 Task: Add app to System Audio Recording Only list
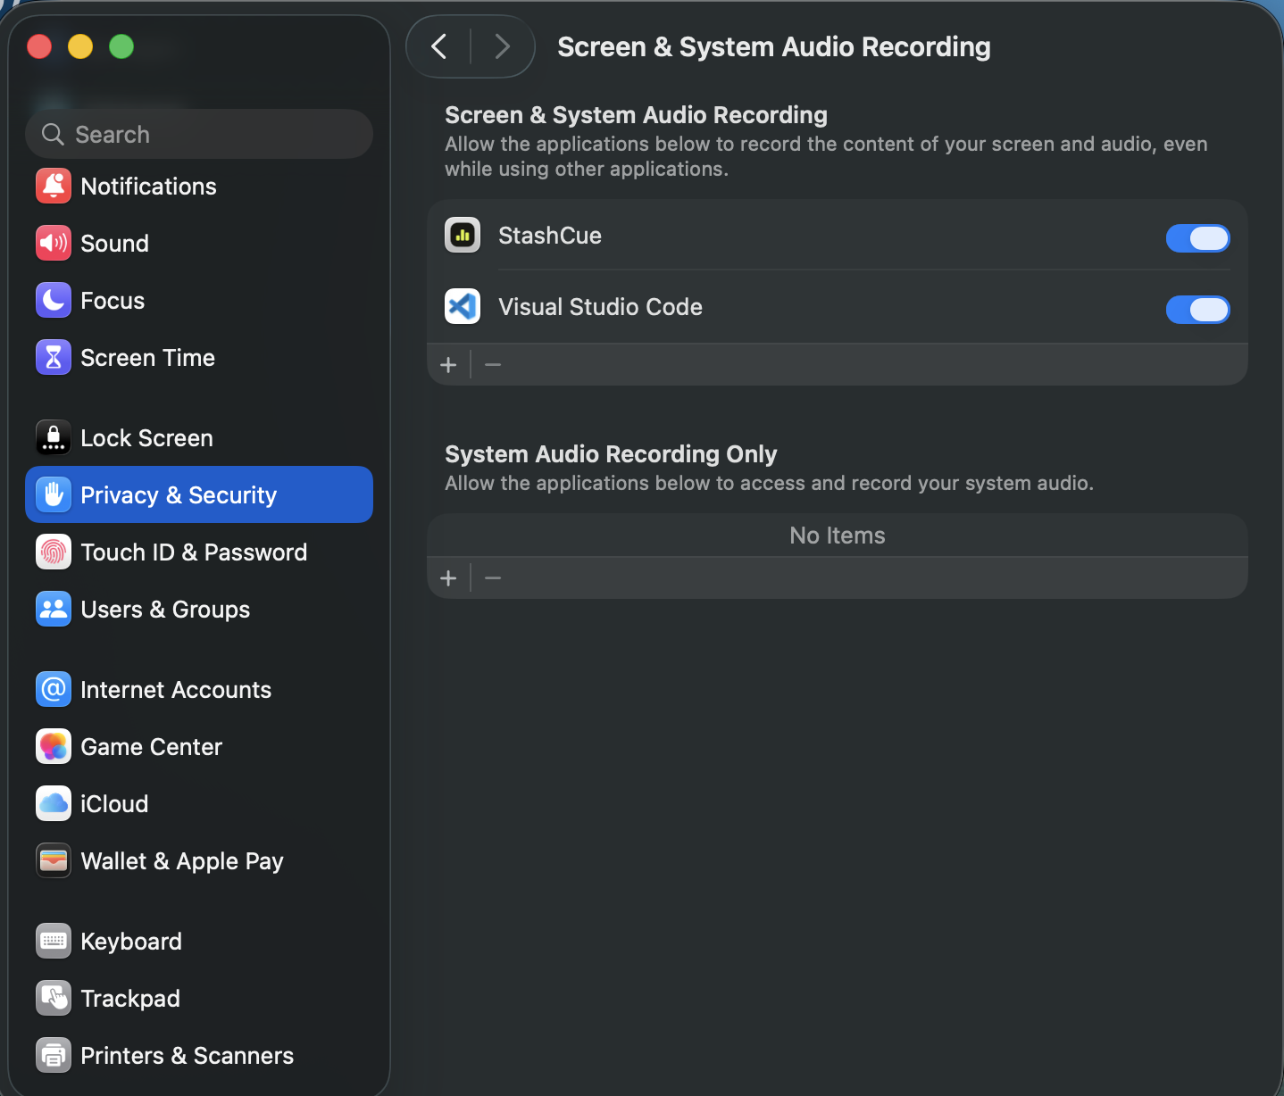tap(448, 578)
